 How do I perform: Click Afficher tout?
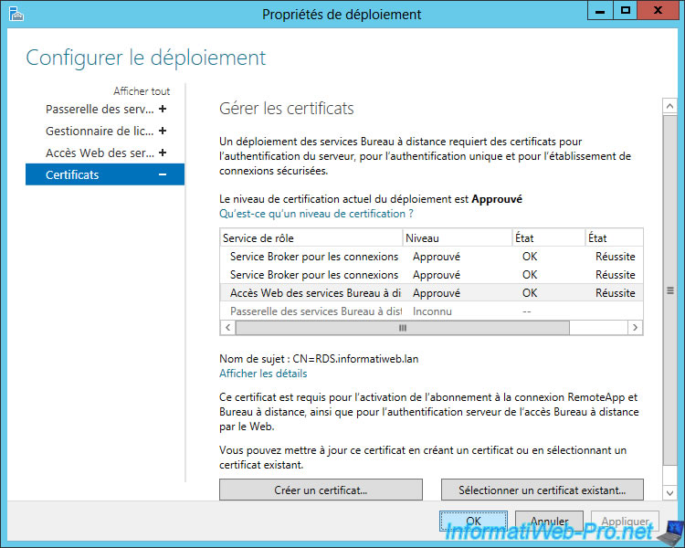[142, 91]
